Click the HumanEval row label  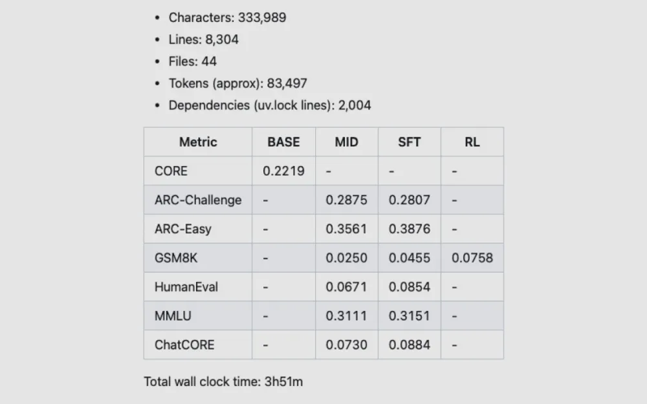point(186,287)
